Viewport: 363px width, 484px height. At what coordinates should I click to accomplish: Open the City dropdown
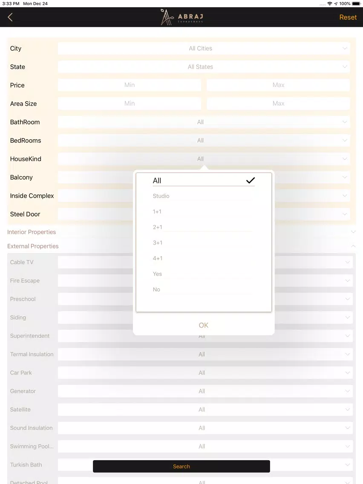point(204,49)
